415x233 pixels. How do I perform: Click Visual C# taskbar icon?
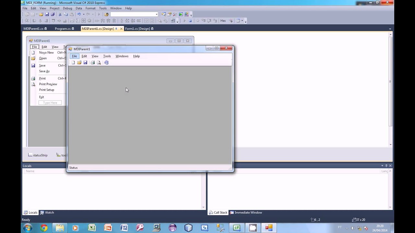237,228
